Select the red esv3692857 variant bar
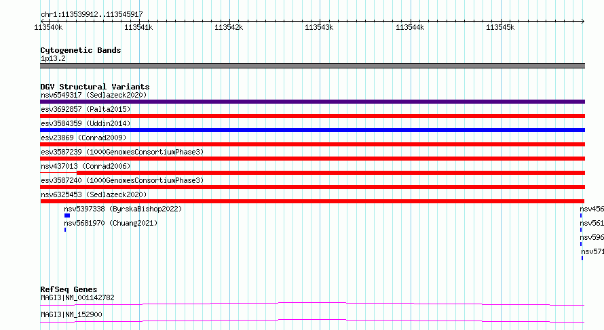Screen dimensions: 604x330 tap(312, 116)
